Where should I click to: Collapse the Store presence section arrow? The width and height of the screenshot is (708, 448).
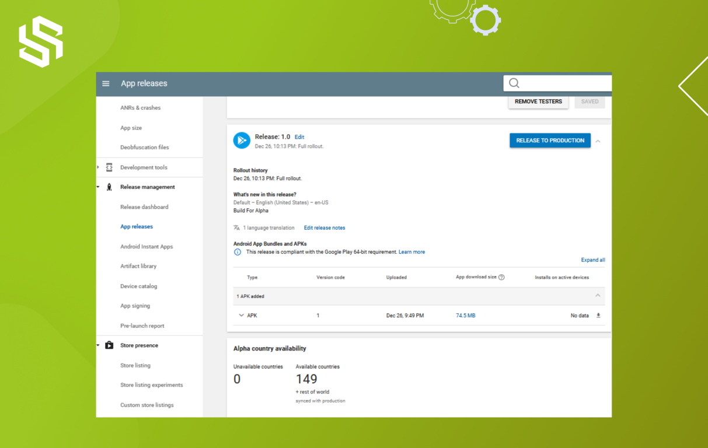click(x=98, y=345)
